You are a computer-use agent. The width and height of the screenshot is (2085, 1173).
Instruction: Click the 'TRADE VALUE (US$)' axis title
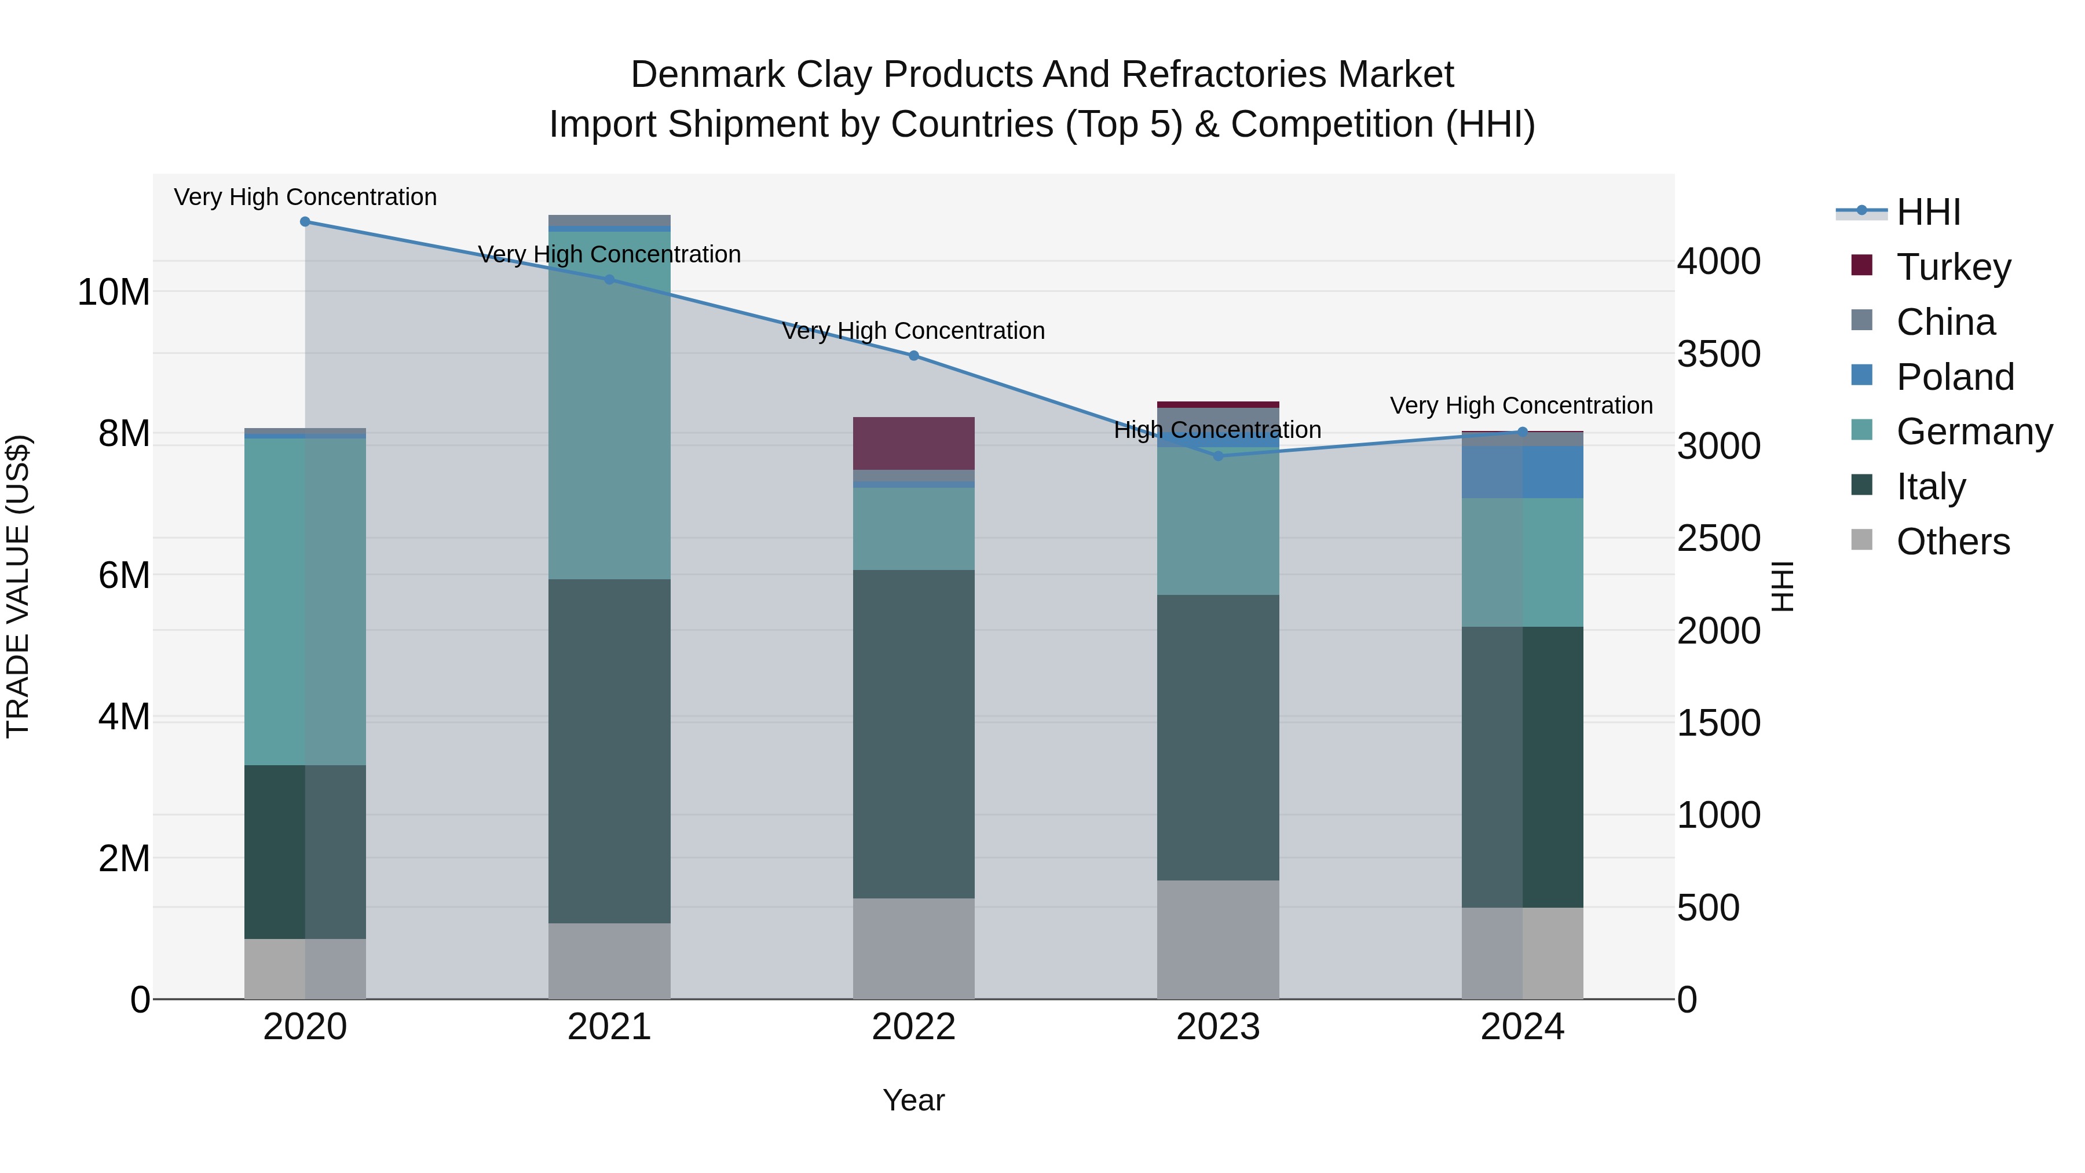pos(18,586)
